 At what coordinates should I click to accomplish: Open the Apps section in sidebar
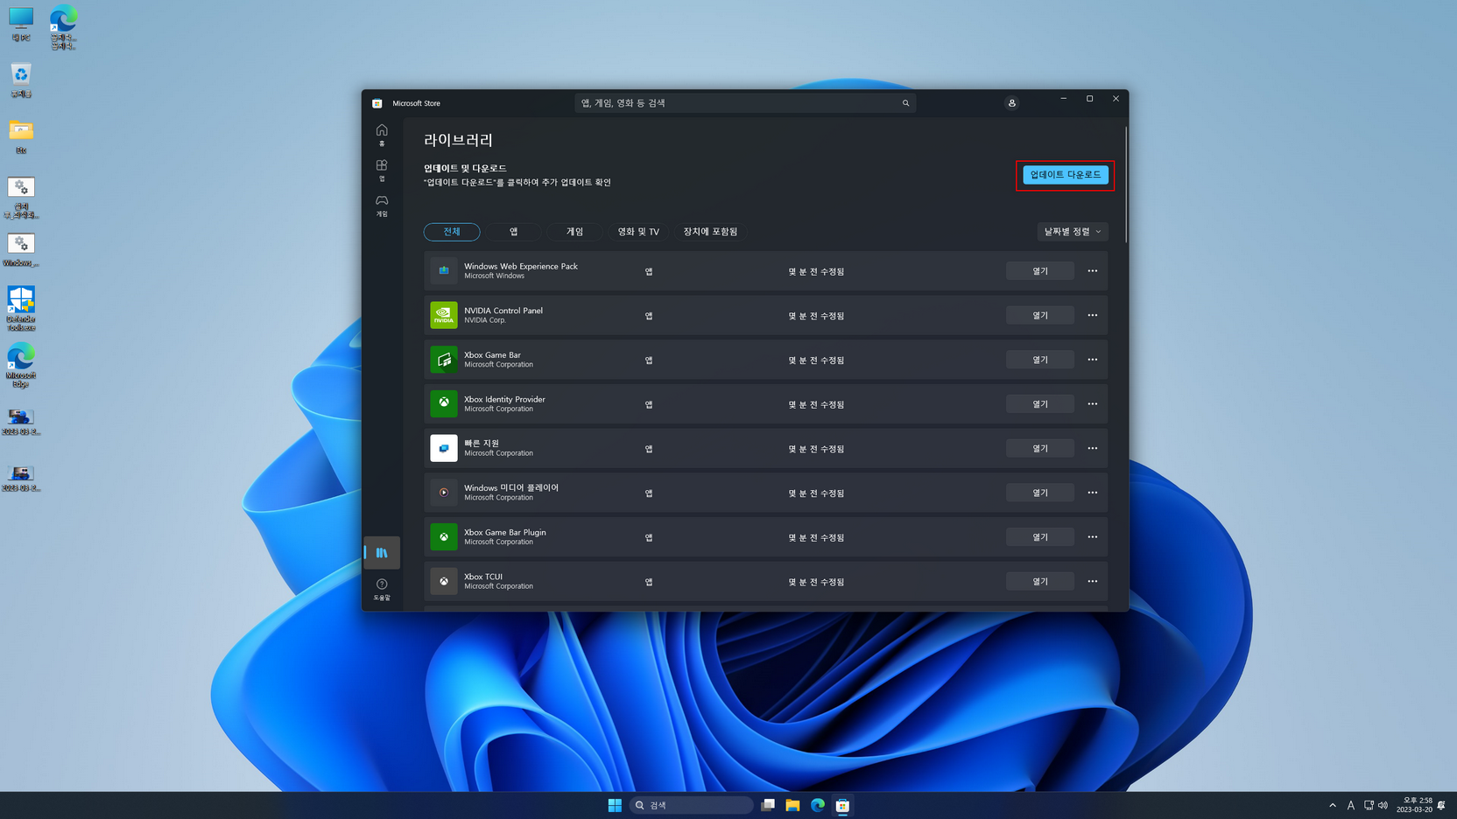382,170
